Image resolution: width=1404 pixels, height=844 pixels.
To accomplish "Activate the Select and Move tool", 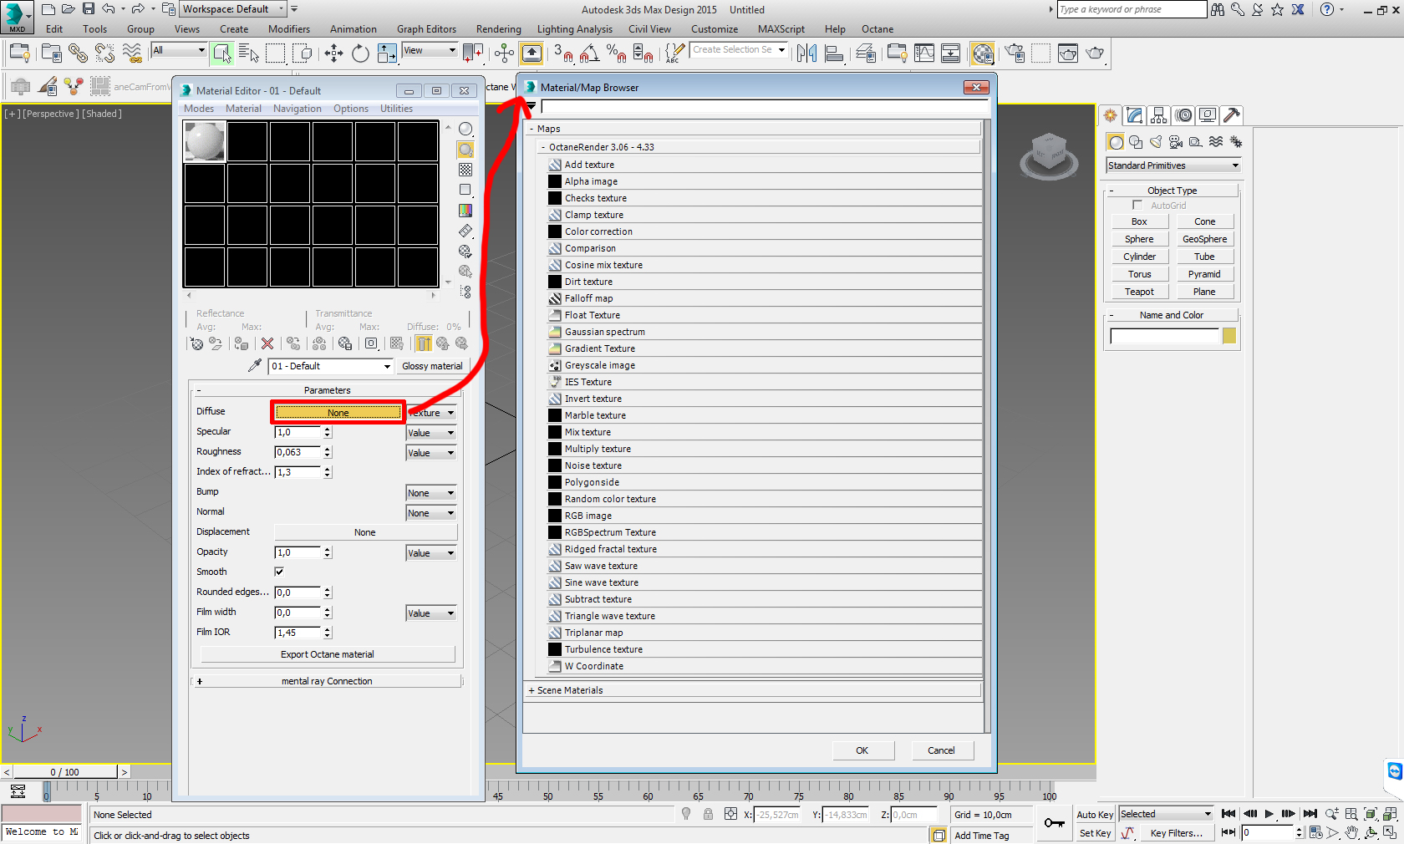I will 333,53.
